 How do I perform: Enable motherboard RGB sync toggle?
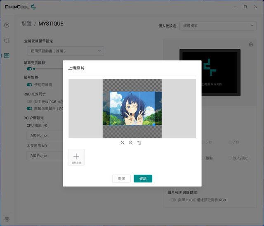29,101
